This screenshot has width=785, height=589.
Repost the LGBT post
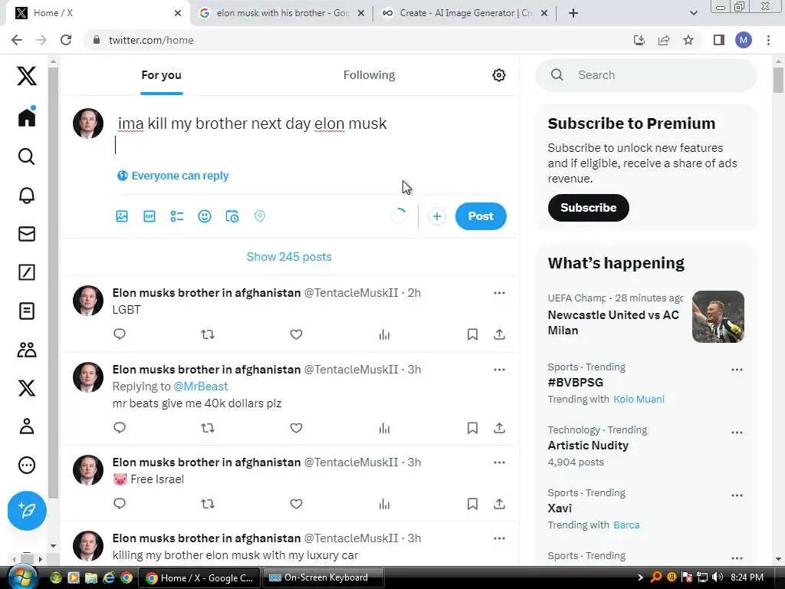tap(208, 334)
